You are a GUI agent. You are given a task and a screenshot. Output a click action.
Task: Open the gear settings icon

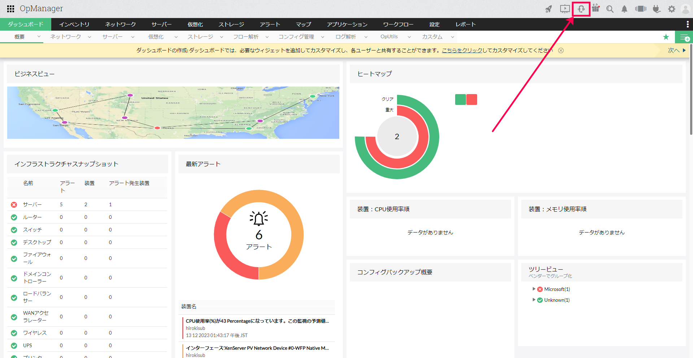point(671,9)
